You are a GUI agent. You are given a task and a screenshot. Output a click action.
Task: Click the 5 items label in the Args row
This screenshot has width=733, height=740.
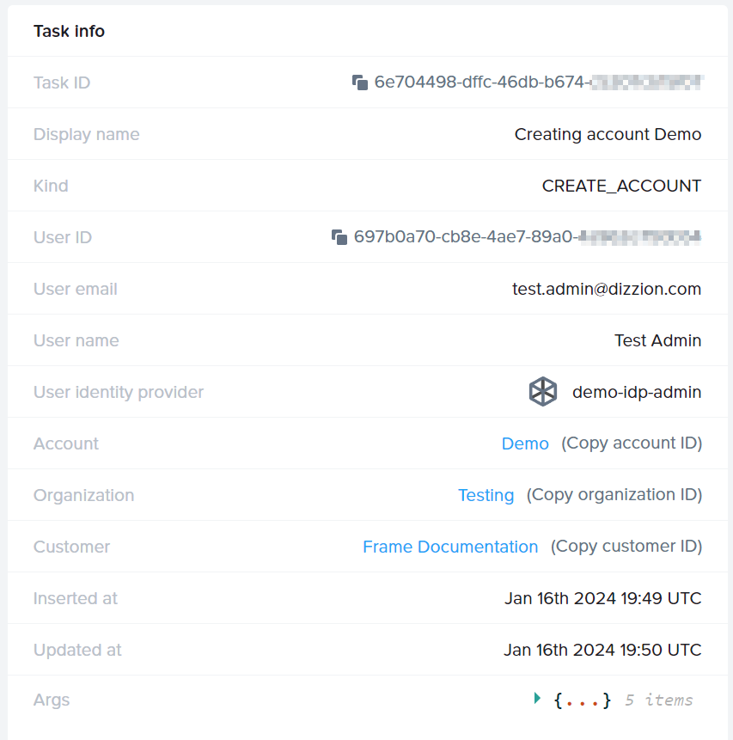point(658,700)
